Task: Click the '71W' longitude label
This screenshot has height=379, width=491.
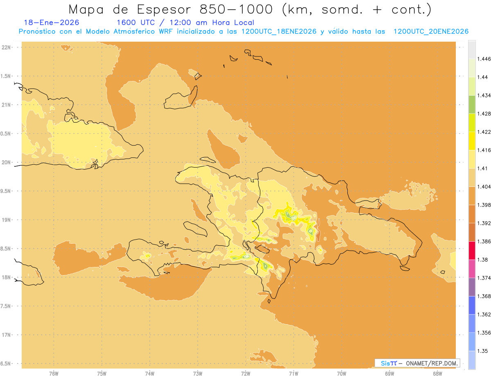Action: (293, 373)
